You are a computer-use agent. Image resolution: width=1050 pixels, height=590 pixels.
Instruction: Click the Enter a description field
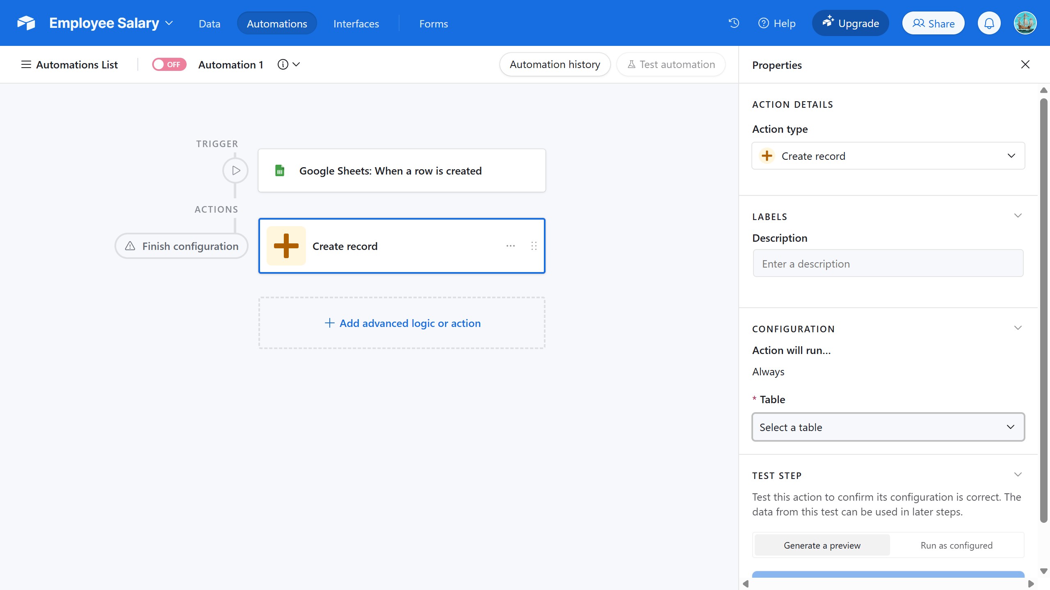coord(888,263)
